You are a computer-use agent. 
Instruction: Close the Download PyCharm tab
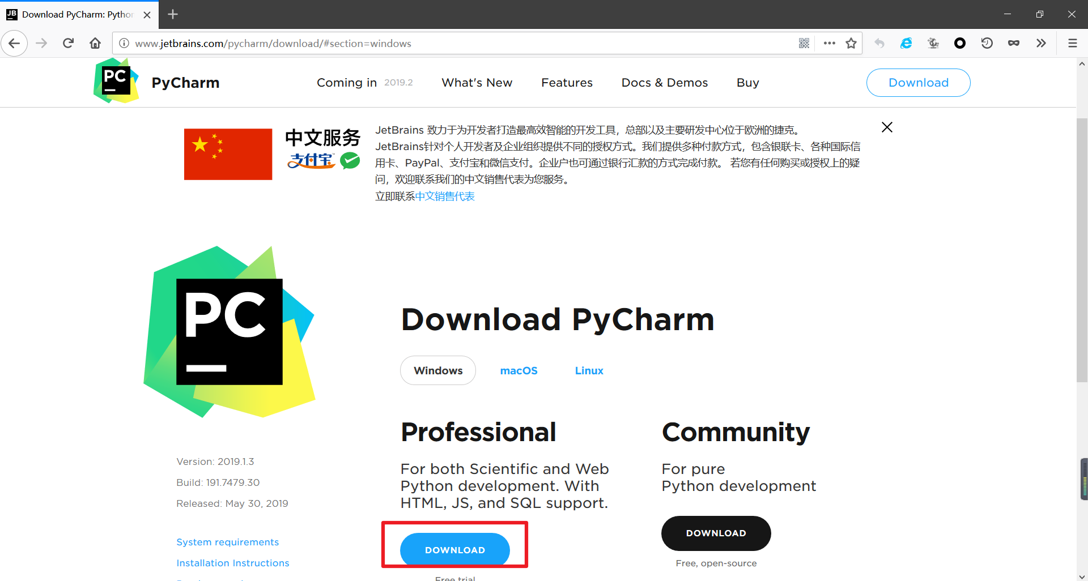click(147, 15)
